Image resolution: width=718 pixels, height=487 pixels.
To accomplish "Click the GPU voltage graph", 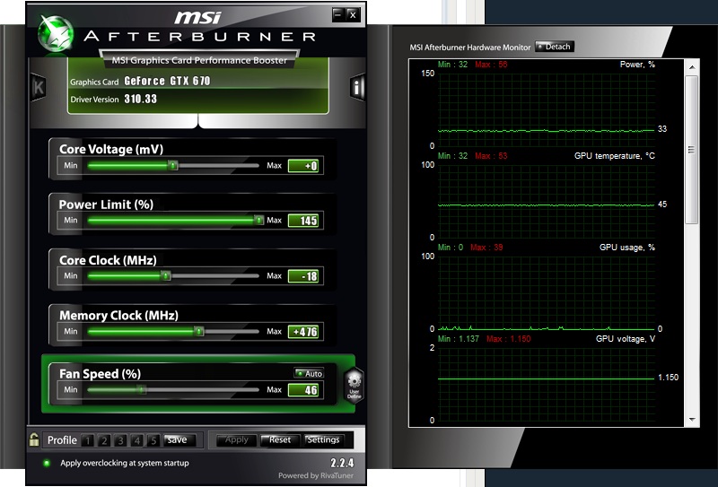I will coord(547,384).
